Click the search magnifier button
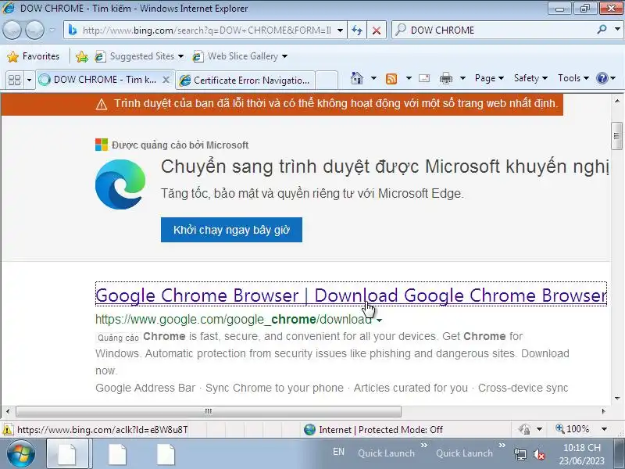 (602, 30)
